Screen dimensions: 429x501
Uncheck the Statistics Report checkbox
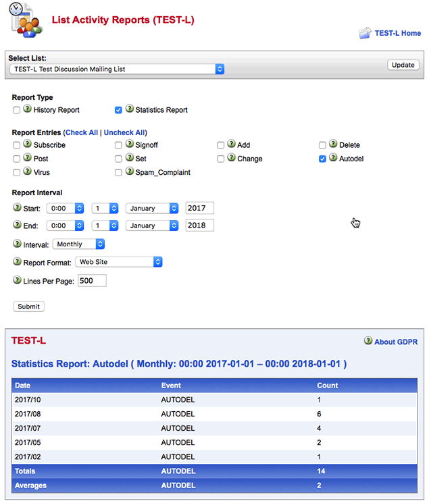point(118,110)
